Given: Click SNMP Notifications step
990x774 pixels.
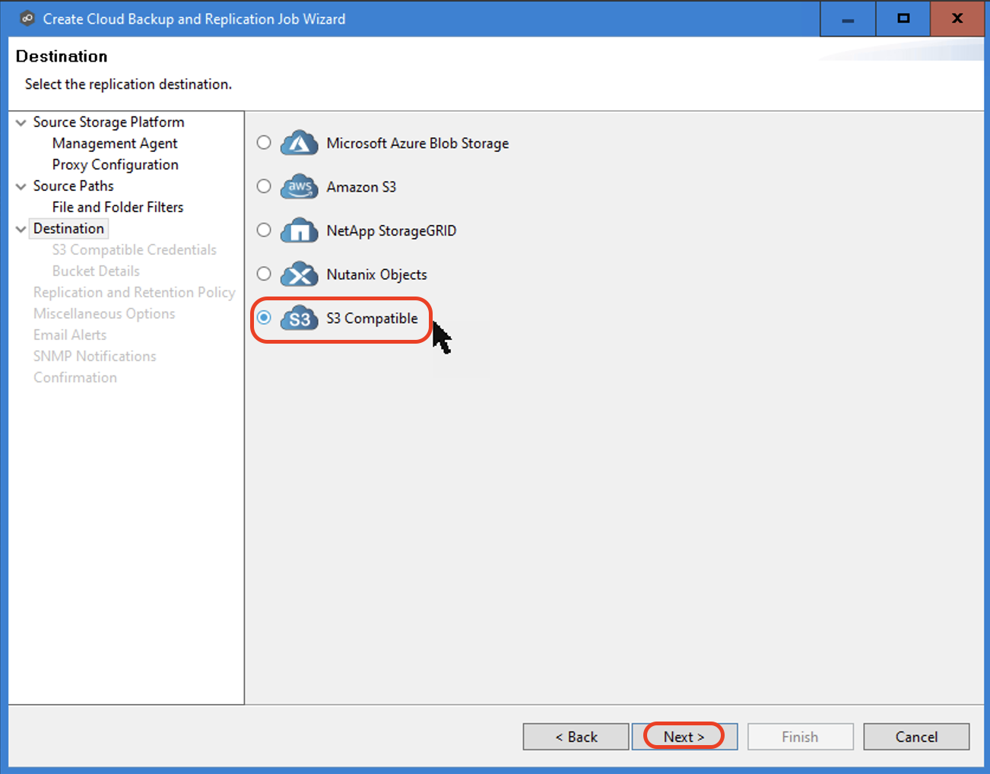Looking at the screenshot, I should pyautogui.click(x=95, y=356).
